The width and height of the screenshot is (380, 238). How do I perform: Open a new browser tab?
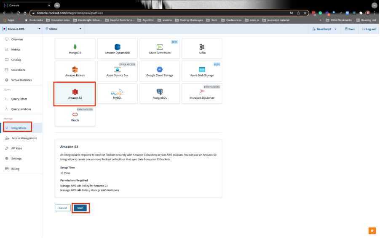click(57, 5)
